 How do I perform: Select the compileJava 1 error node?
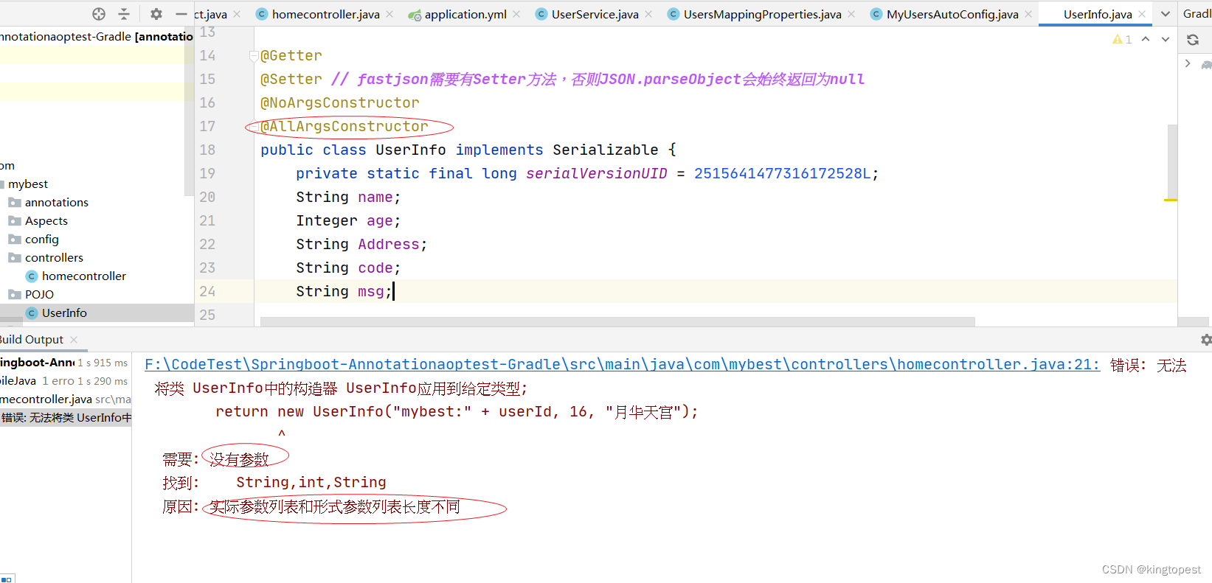(x=64, y=381)
